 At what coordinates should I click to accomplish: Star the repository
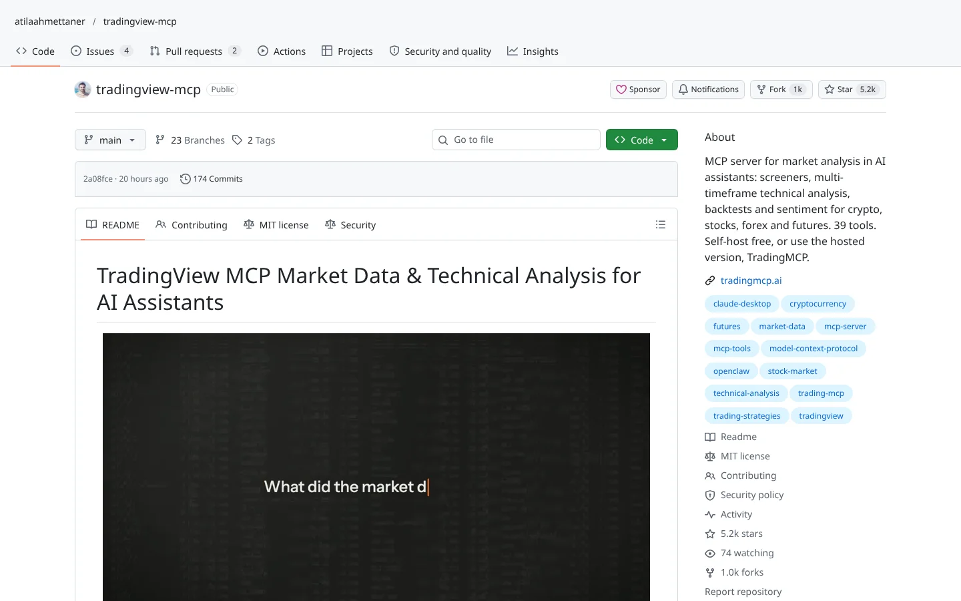tap(852, 89)
